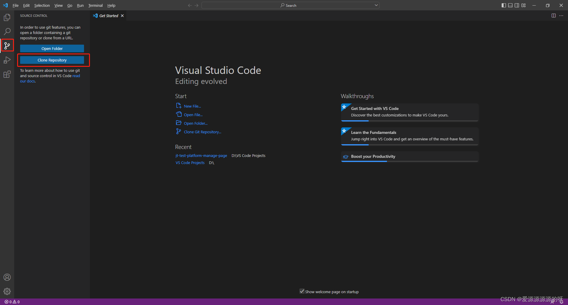568x305 pixels.
Task: Click the New File icon under Start
Action: point(179,106)
